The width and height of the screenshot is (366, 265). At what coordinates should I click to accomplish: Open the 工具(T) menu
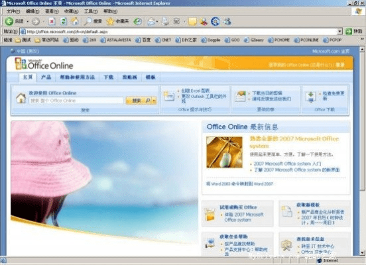(x=91, y=11)
